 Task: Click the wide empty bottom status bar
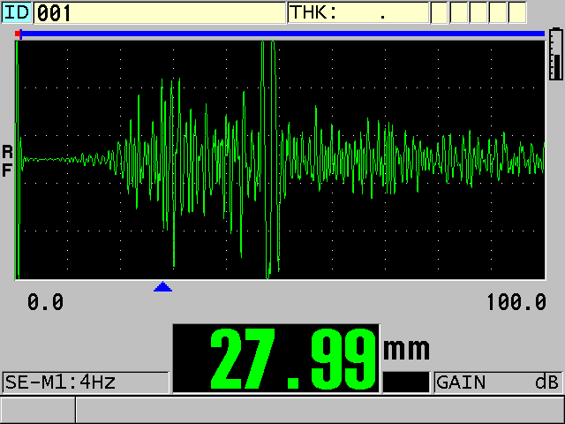coord(319,410)
